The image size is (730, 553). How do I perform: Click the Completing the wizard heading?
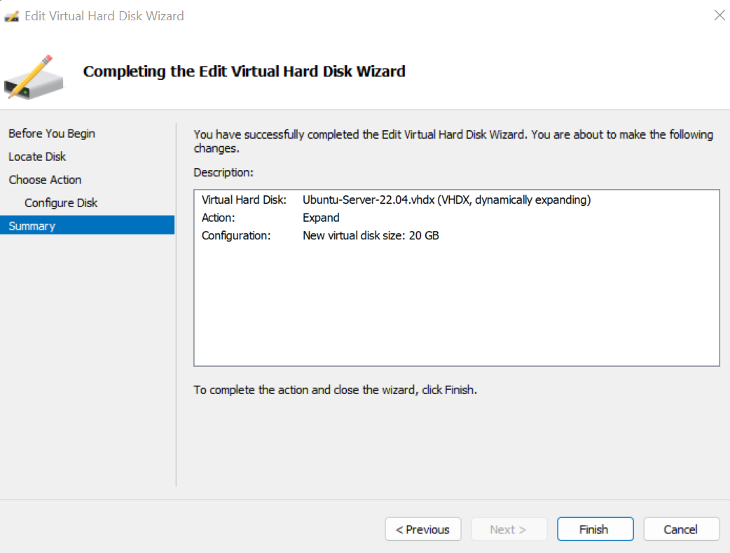click(x=244, y=71)
